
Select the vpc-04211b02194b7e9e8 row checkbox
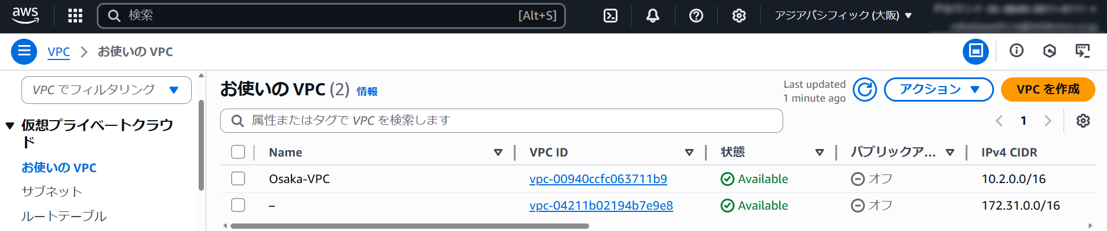(x=238, y=205)
